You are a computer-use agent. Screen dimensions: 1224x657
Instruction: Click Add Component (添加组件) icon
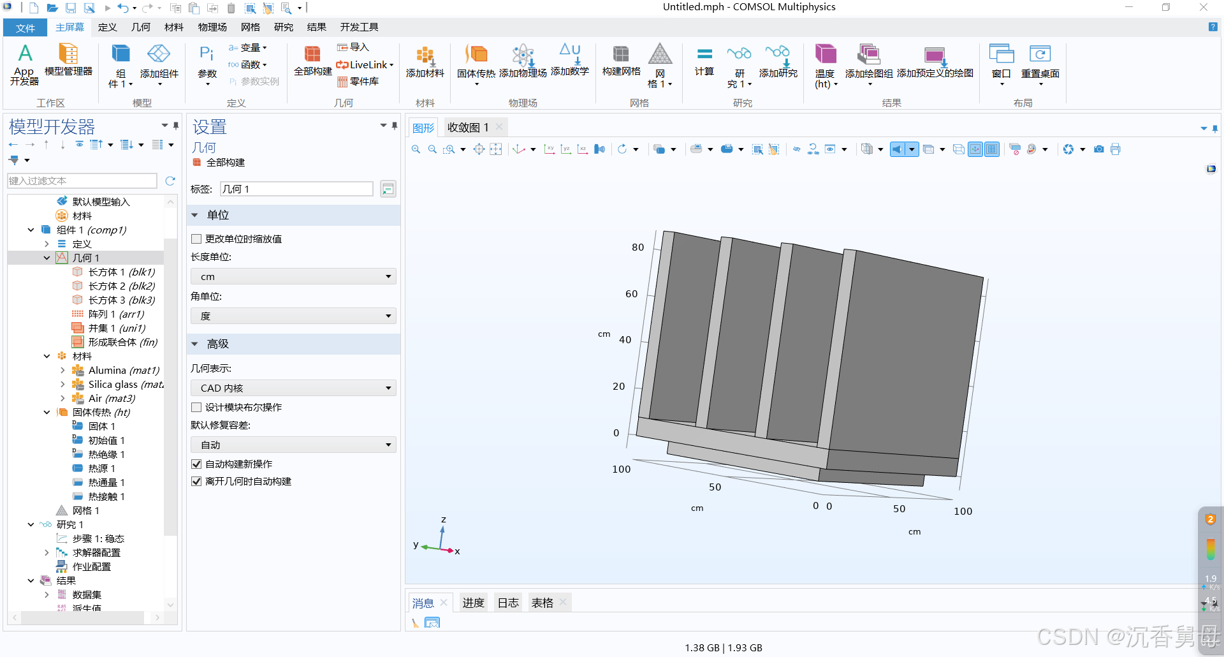click(159, 65)
